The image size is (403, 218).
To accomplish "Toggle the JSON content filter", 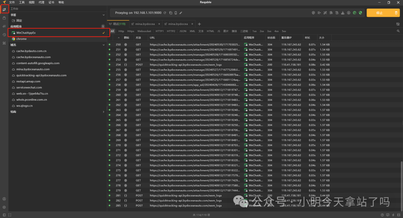I will 183,31.
